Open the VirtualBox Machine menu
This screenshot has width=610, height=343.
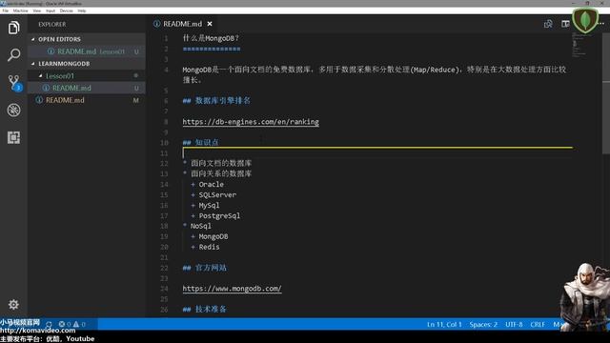tap(21, 10)
